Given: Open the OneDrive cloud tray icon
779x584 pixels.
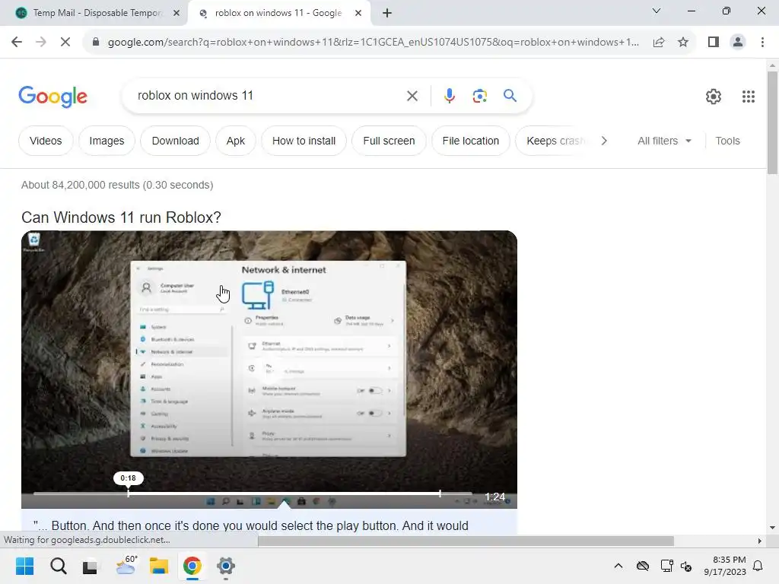Looking at the screenshot, I should [x=643, y=566].
